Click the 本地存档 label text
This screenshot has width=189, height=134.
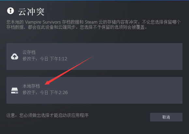(x=31, y=86)
